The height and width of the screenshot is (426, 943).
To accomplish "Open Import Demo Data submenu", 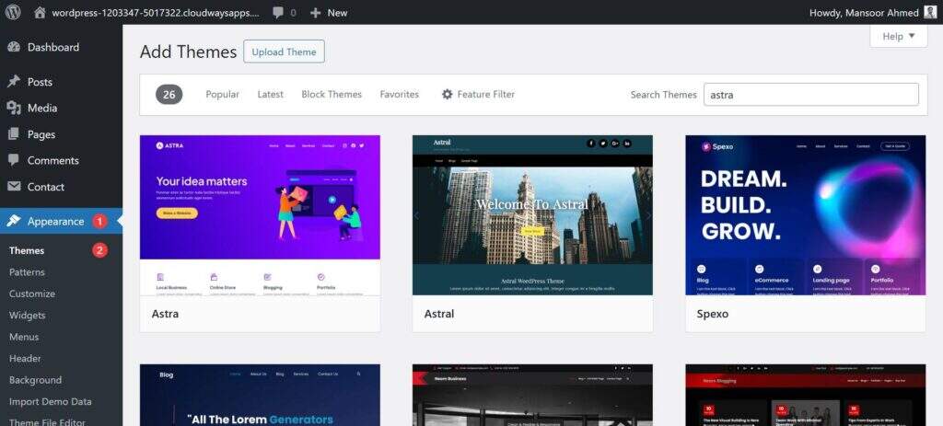I will click(x=51, y=402).
